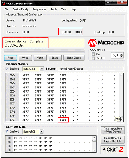Click address 3E8 in Program Memory

(12, 100)
